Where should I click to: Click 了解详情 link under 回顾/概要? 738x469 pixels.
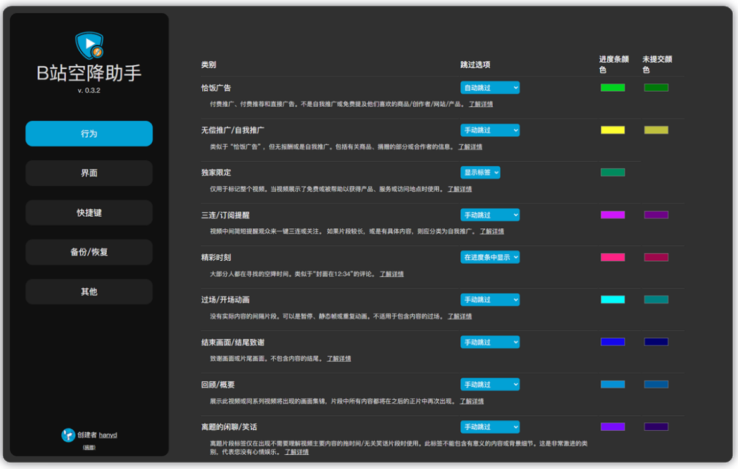(471, 401)
